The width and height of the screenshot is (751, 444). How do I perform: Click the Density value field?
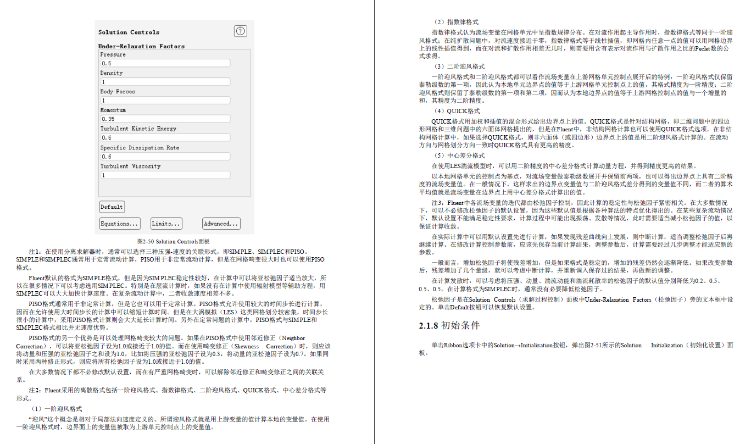[165, 82]
